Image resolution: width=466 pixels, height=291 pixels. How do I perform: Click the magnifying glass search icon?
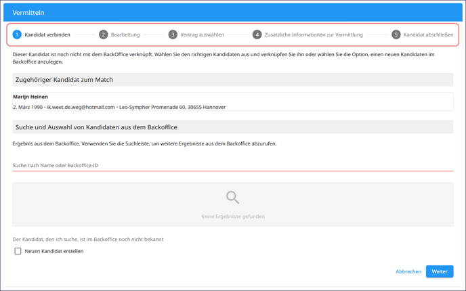pos(232,198)
